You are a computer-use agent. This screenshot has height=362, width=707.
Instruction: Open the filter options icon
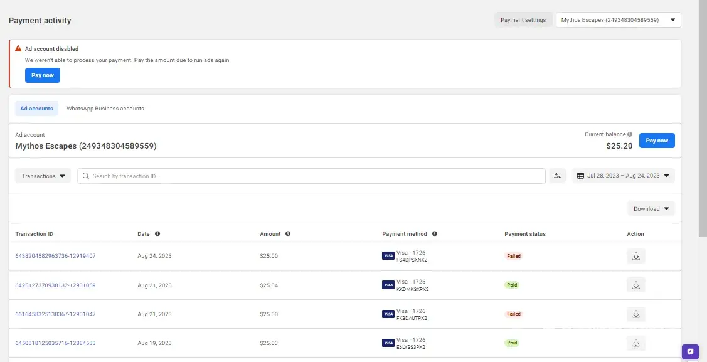point(557,176)
